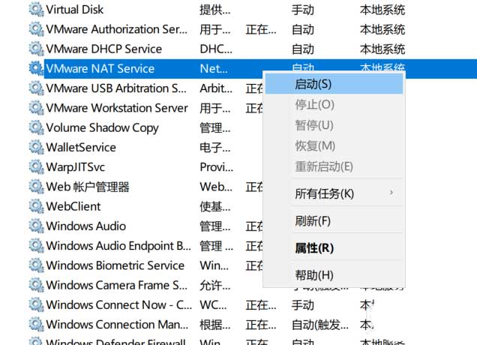The height and width of the screenshot is (345, 477).
Task: Select the VMware Workstation Server name
Action: coord(117,108)
